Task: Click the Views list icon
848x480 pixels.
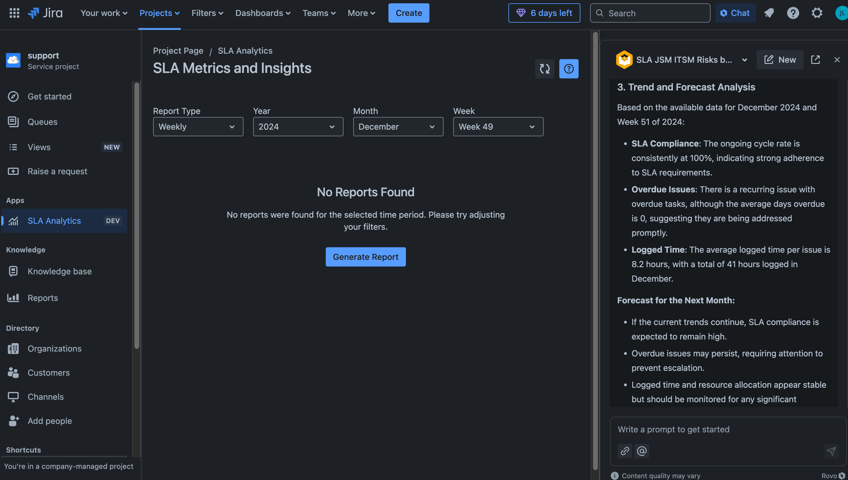Action: coord(13,147)
